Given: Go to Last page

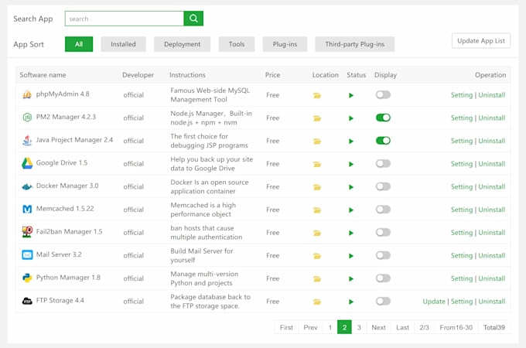Looking at the screenshot, I should click(x=402, y=327).
